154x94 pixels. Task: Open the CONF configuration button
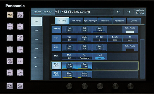tap(20, 73)
